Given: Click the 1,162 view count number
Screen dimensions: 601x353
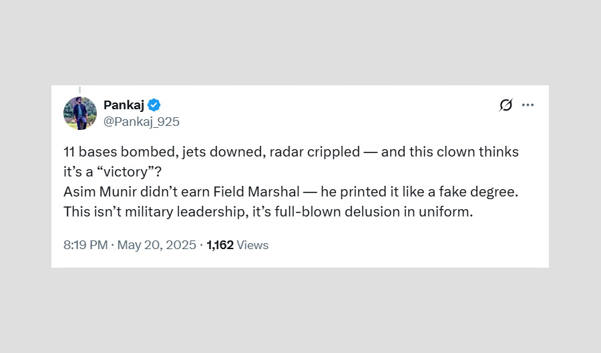Looking at the screenshot, I should click(220, 245).
